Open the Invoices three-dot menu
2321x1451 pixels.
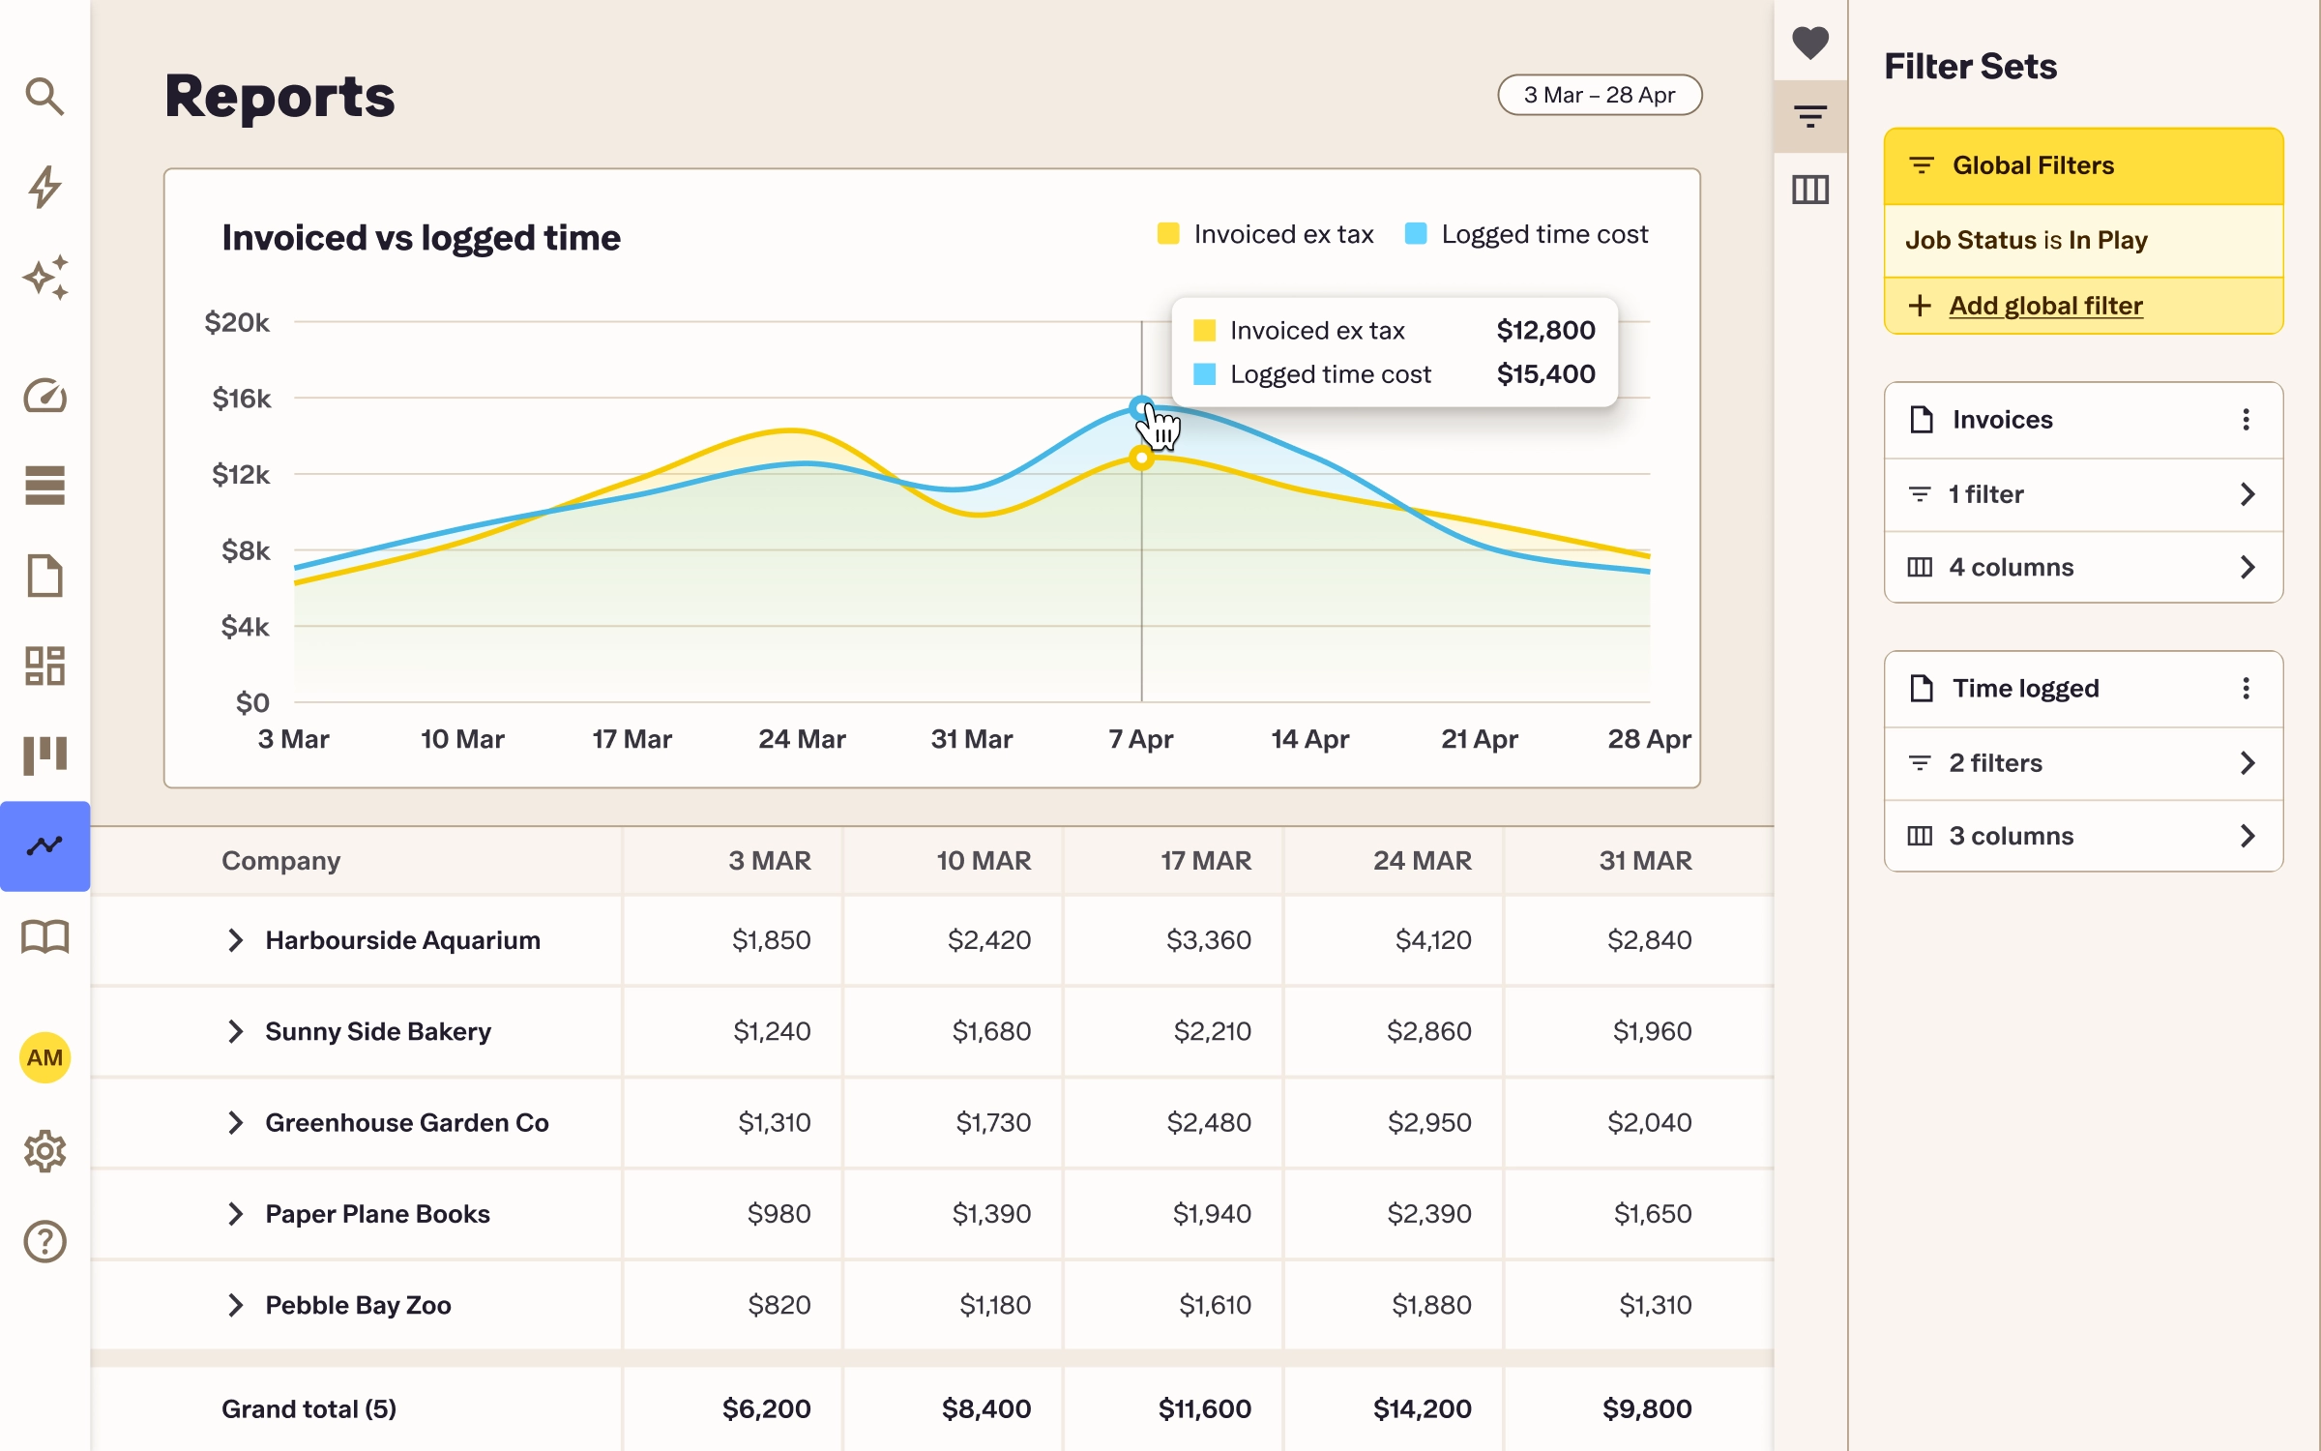(2246, 420)
